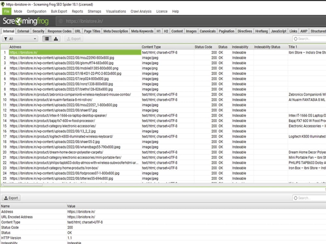Switch to the External tab
326x244 pixels.
coord(23,31)
